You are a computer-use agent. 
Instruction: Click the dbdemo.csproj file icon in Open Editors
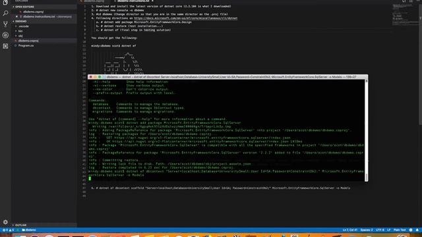point(20,12)
